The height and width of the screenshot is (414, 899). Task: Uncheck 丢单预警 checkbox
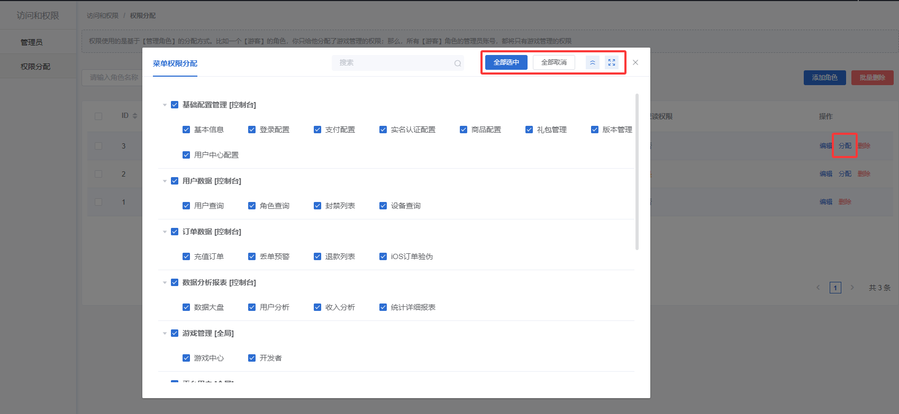252,256
